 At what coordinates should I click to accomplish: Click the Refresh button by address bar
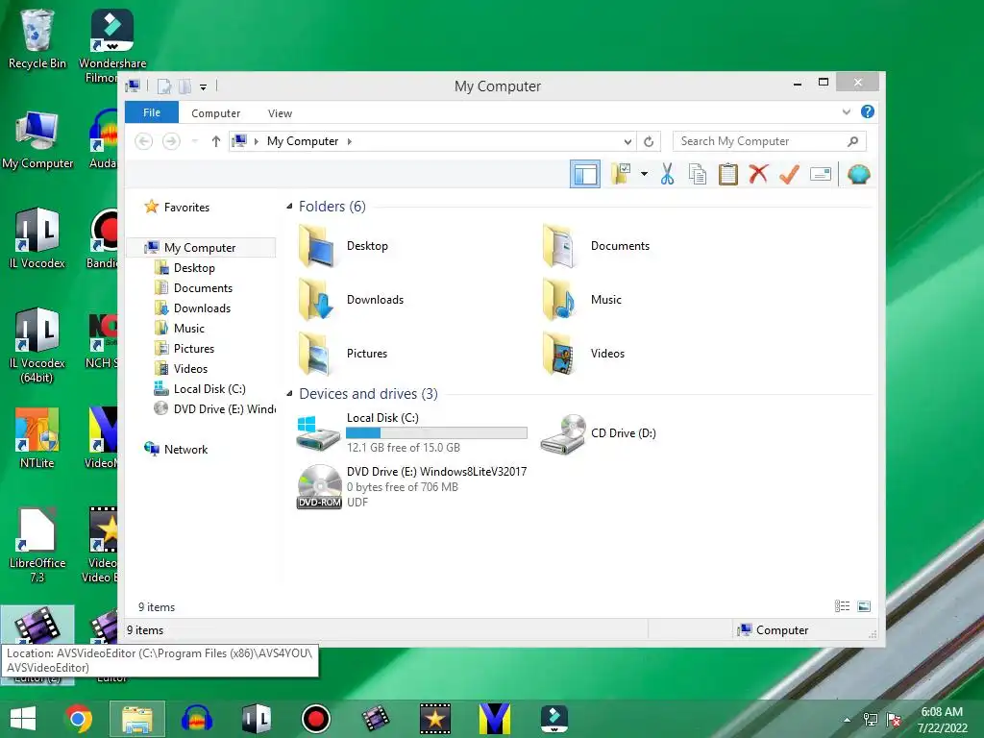[649, 141]
